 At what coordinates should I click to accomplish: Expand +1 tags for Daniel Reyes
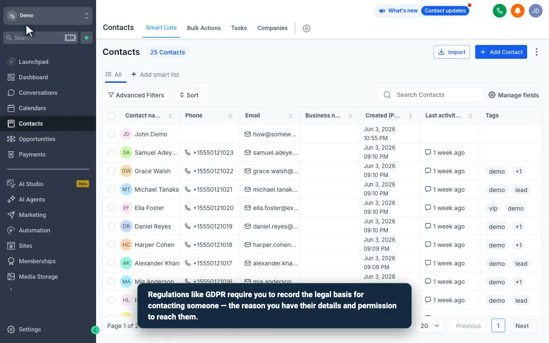point(519,227)
